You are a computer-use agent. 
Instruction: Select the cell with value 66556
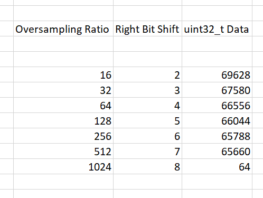tap(217, 105)
